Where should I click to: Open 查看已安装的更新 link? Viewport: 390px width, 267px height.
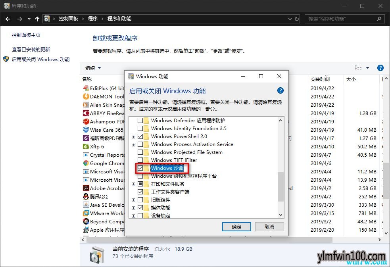pyautogui.click(x=31, y=49)
